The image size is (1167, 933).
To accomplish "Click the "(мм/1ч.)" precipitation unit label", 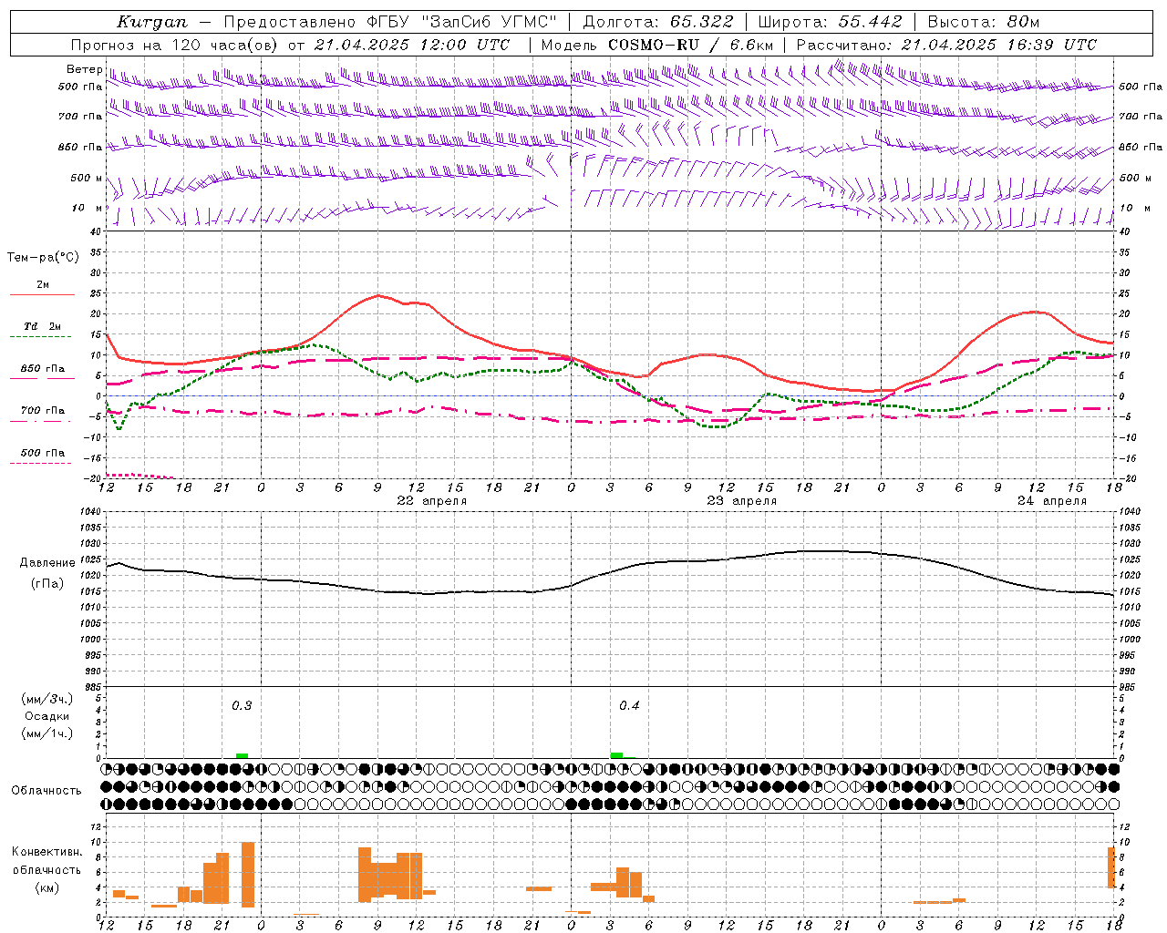I will pos(47,734).
